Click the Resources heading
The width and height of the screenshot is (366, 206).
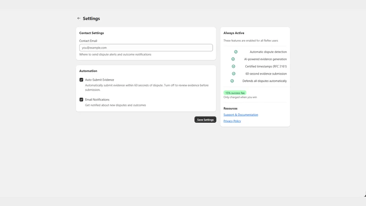[x=231, y=108]
